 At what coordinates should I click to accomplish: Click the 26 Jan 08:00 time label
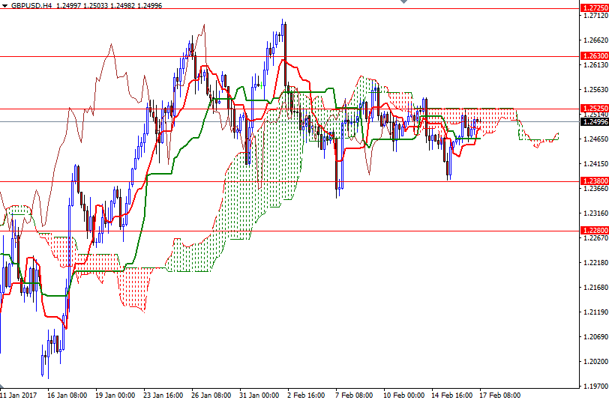(x=211, y=396)
